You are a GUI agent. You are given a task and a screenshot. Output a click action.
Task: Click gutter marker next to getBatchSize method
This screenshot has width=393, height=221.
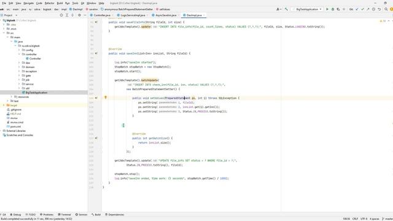[x=96, y=138]
